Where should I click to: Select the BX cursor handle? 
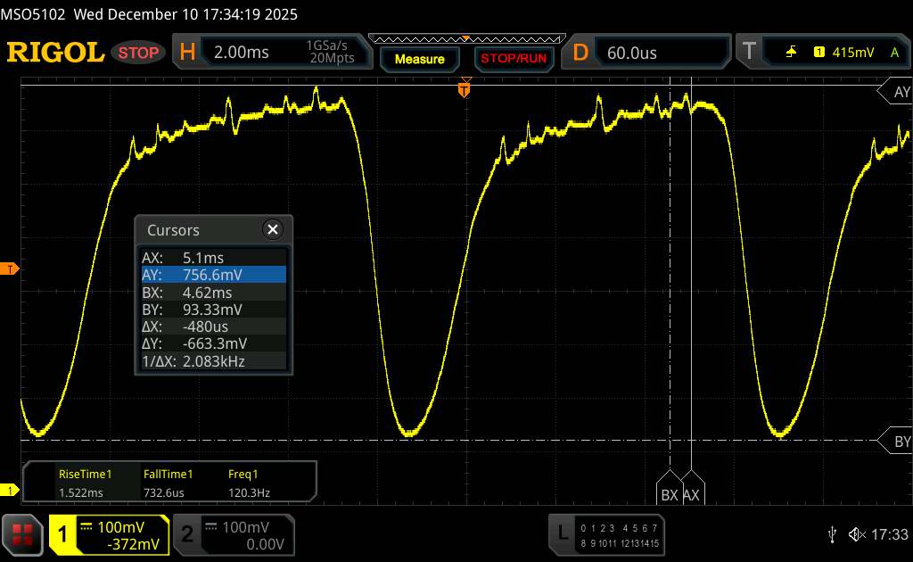(669, 493)
